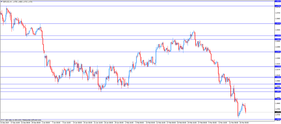This screenshot has height=124, width=281.
Task: Click the 11 Mar 08:00 time label
Action: coord(234,123)
